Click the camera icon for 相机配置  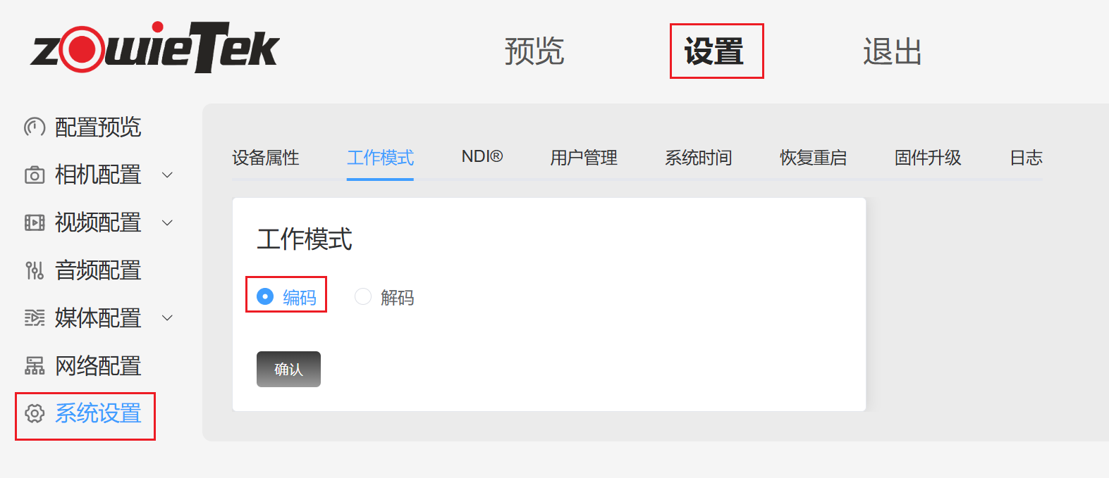[x=35, y=175]
